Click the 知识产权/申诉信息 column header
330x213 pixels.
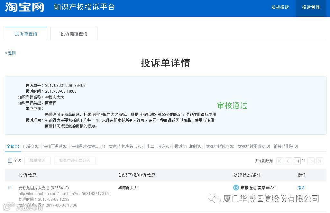coord(137,175)
